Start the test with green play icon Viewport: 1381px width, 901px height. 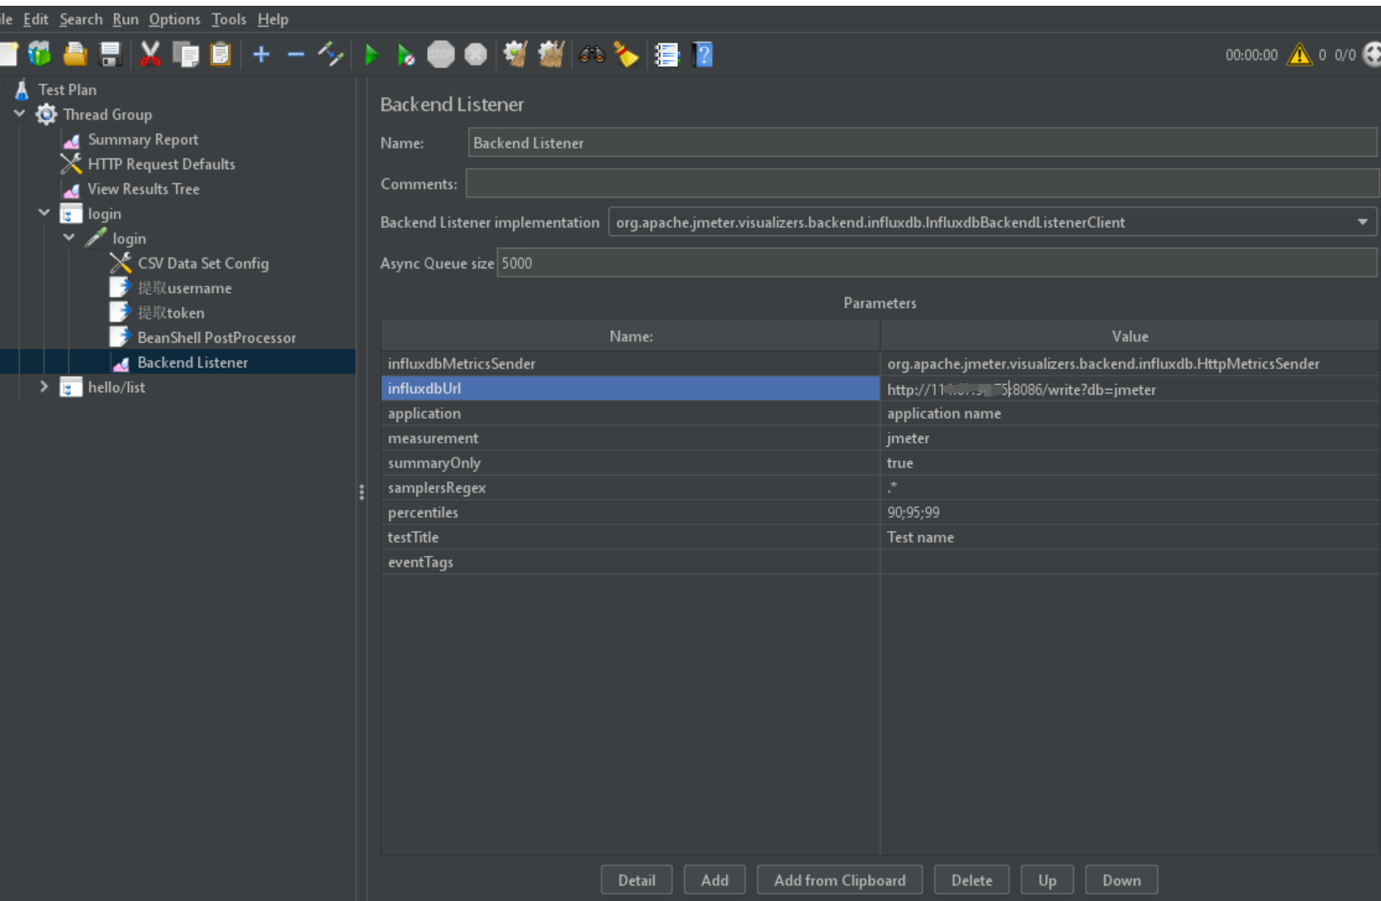(x=372, y=55)
